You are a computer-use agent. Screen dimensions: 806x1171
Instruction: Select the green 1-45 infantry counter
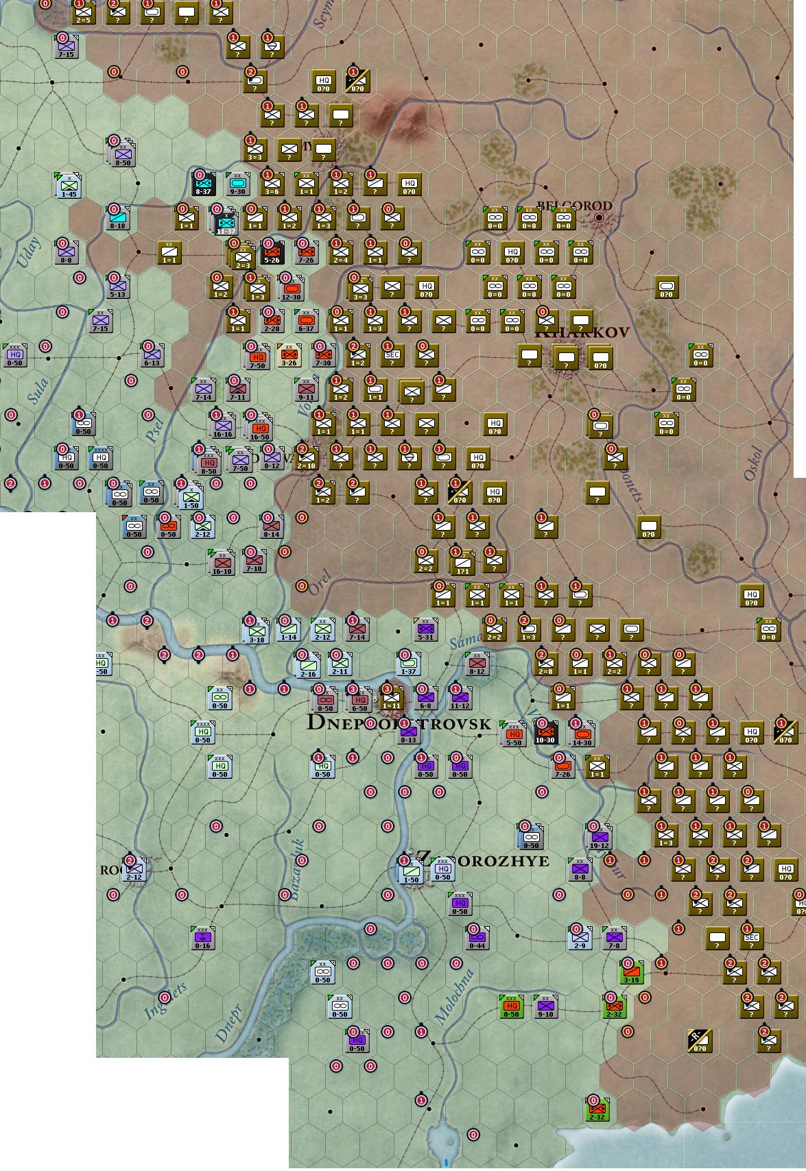69,186
